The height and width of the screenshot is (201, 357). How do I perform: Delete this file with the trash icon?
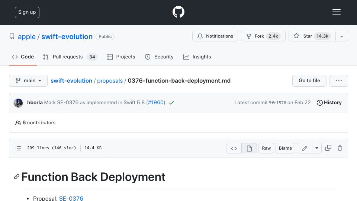(x=340, y=148)
